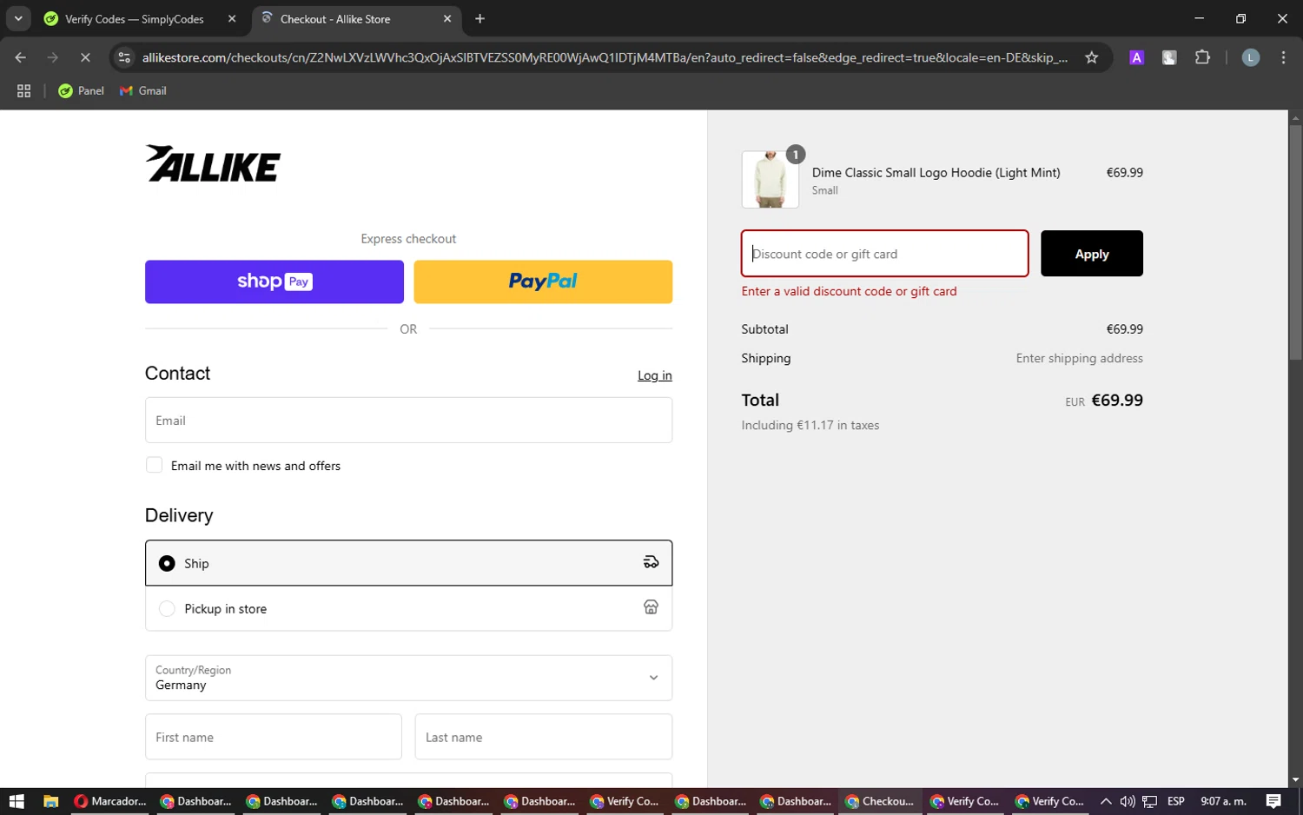The image size is (1303, 815).
Task: Open a new browser tab
Action: (x=480, y=18)
